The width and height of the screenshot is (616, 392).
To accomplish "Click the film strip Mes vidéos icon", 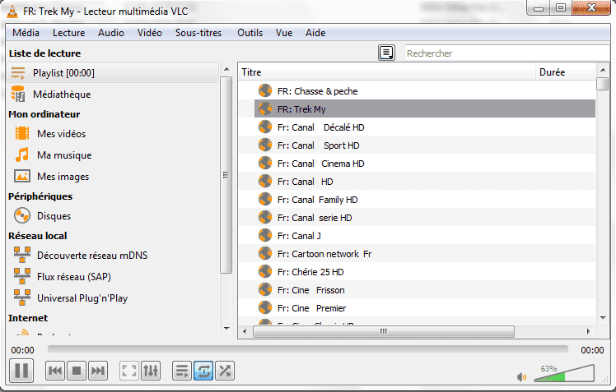I will click(x=22, y=133).
